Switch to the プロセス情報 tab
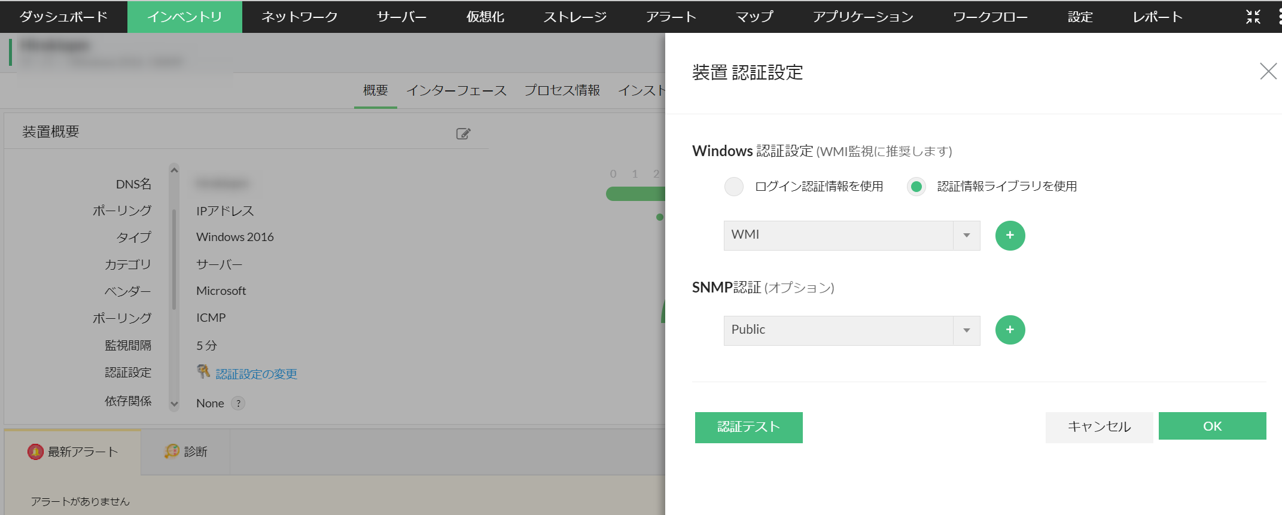 point(562,91)
